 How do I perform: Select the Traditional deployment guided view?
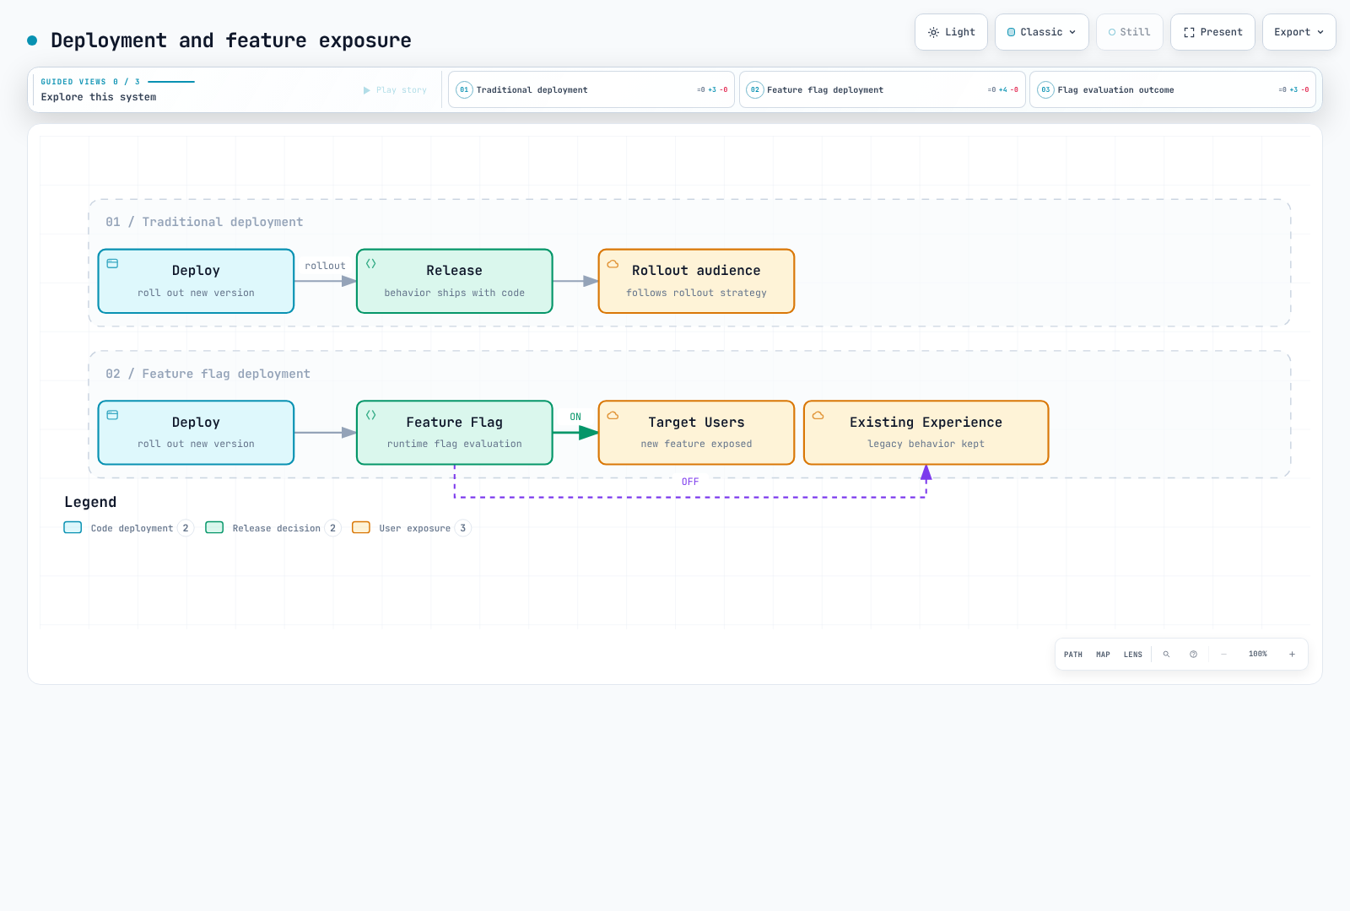591,89
